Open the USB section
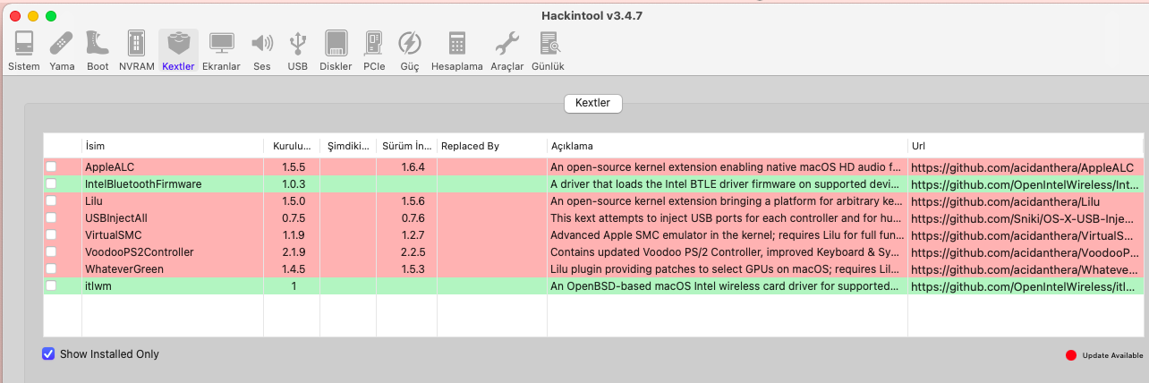 click(x=298, y=50)
